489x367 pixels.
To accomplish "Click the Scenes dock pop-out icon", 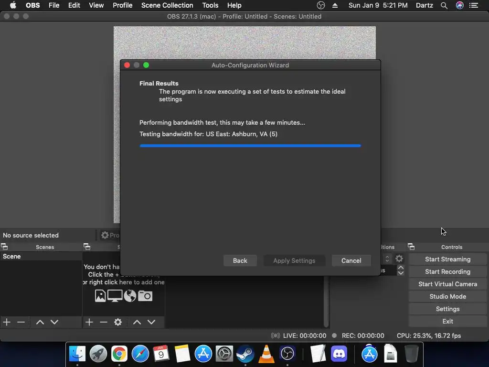I will click(x=4, y=247).
